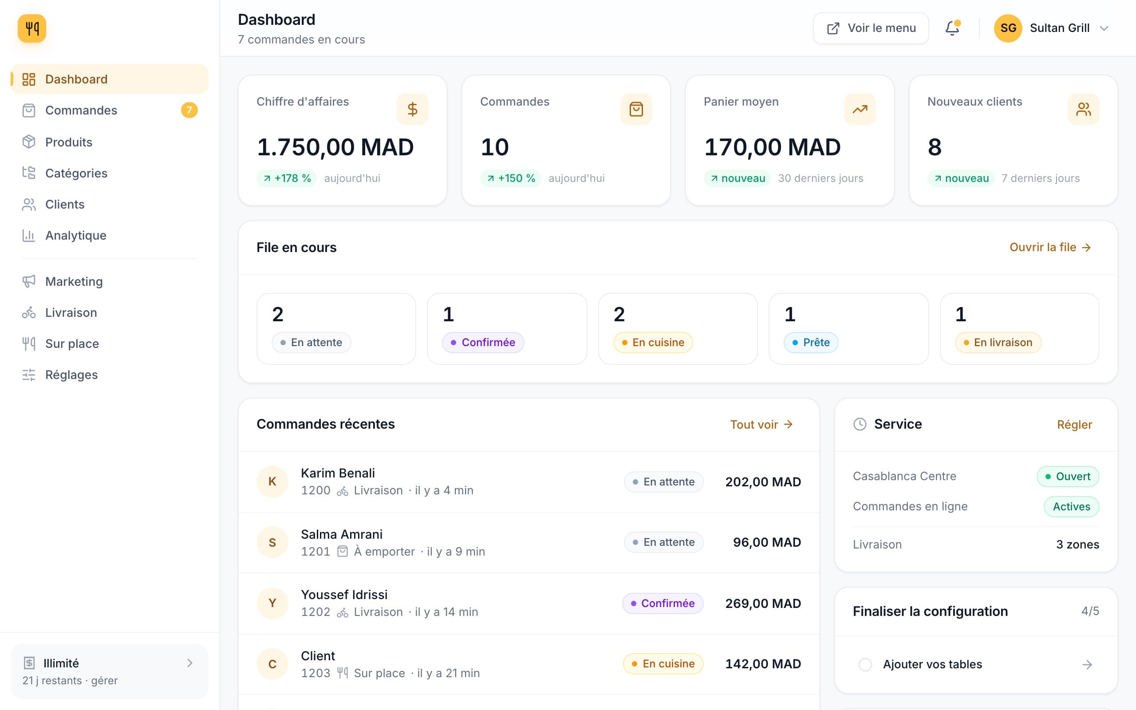Viewport: 1136px width, 710px height.
Task: Click the fork-and-knife app logo
Action: (32, 28)
